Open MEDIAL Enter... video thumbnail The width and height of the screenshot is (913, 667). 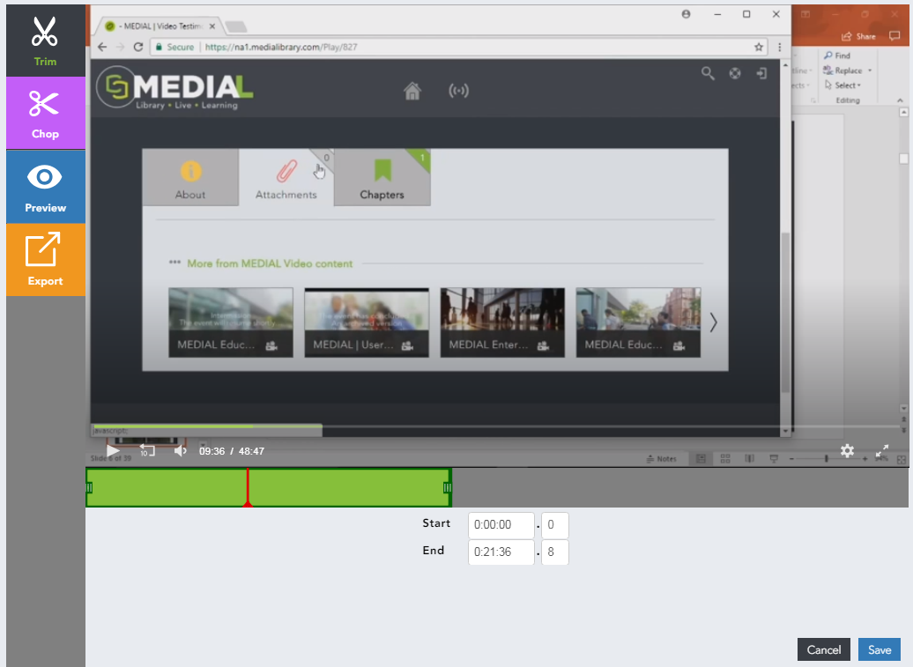502,322
